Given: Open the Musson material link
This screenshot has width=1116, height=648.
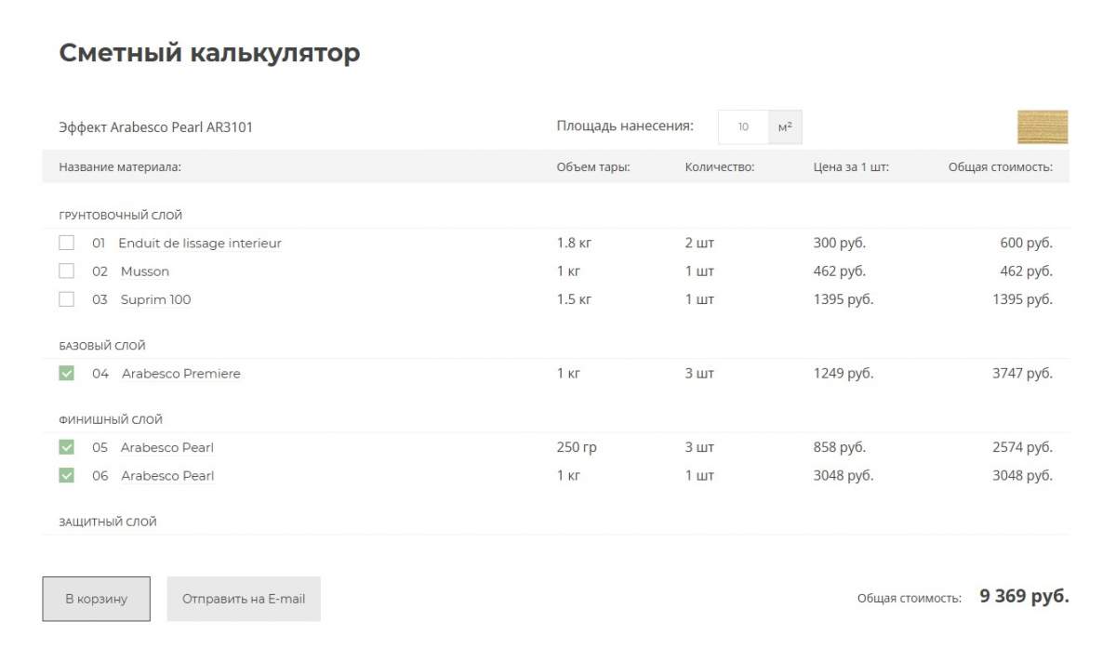Looking at the screenshot, I should click(x=144, y=271).
